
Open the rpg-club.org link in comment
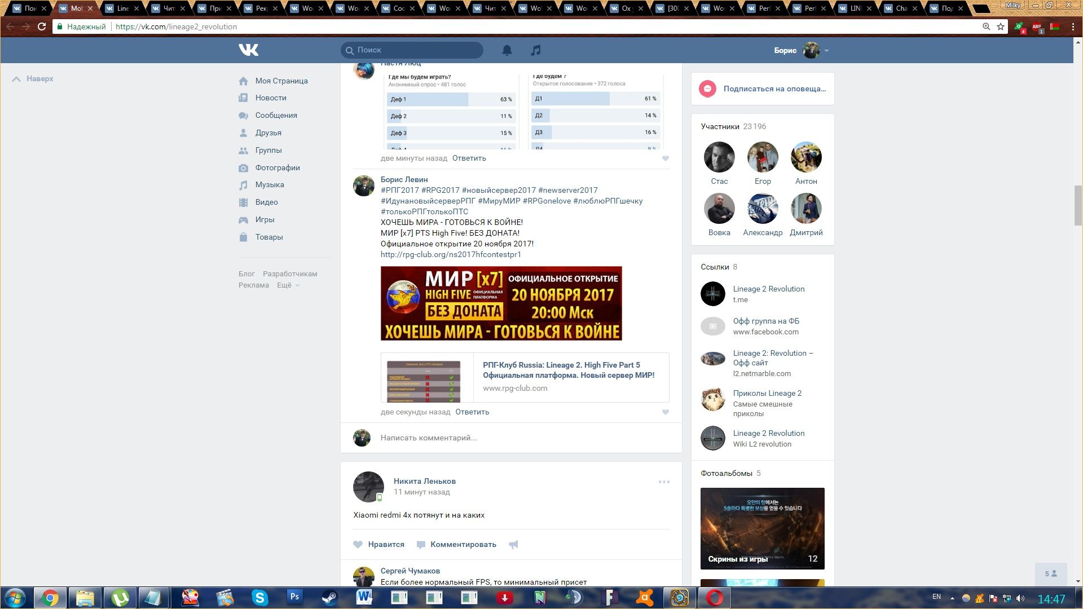click(451, 255)
